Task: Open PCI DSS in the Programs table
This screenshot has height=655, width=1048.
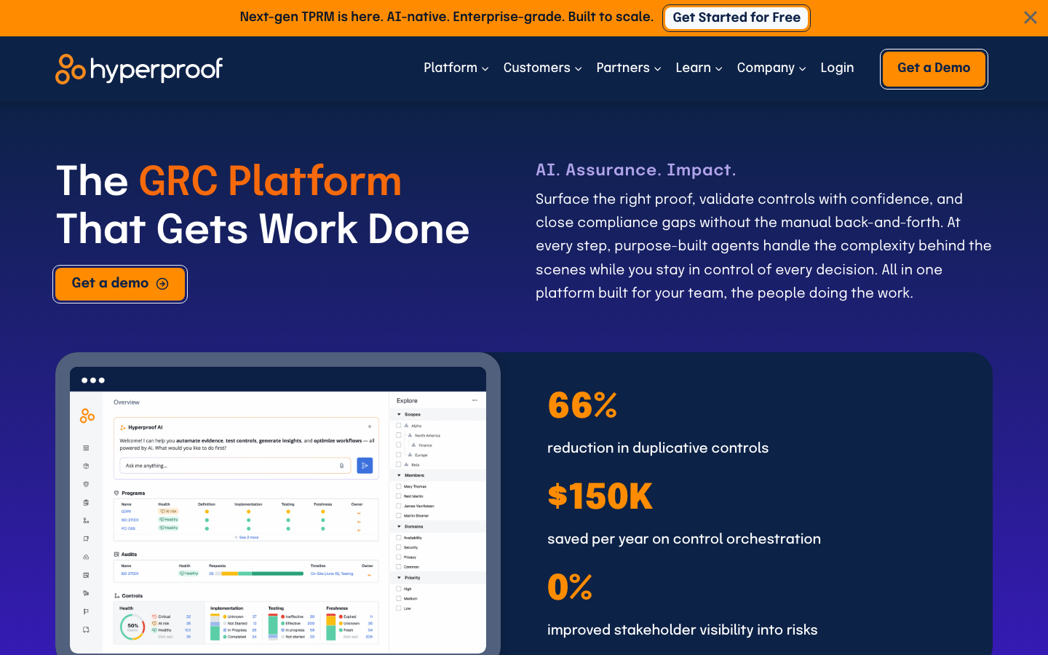Action: point(128,528)
